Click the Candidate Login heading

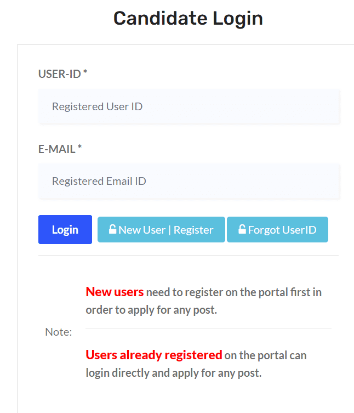[x=188, y=19]
